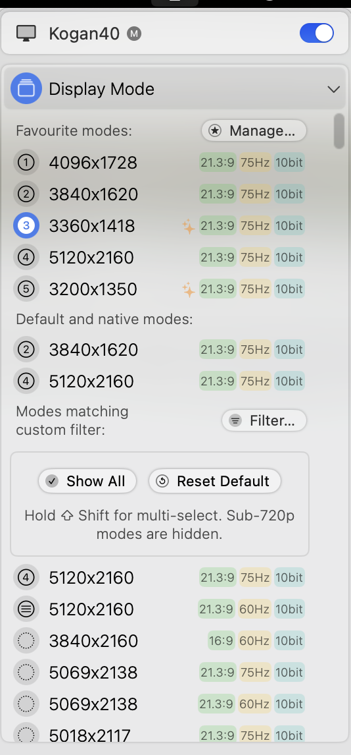Click the M badge next to Kogan40
This screenshot has width=351, height=755.
tap(134, 34)
